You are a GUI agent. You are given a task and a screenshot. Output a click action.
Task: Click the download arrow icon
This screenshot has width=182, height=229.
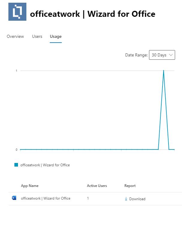pos(126,199)
